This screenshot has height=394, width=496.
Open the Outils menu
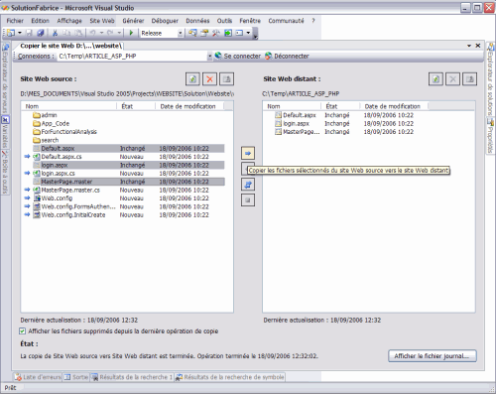pyautogui.click(x=224, y=21)
